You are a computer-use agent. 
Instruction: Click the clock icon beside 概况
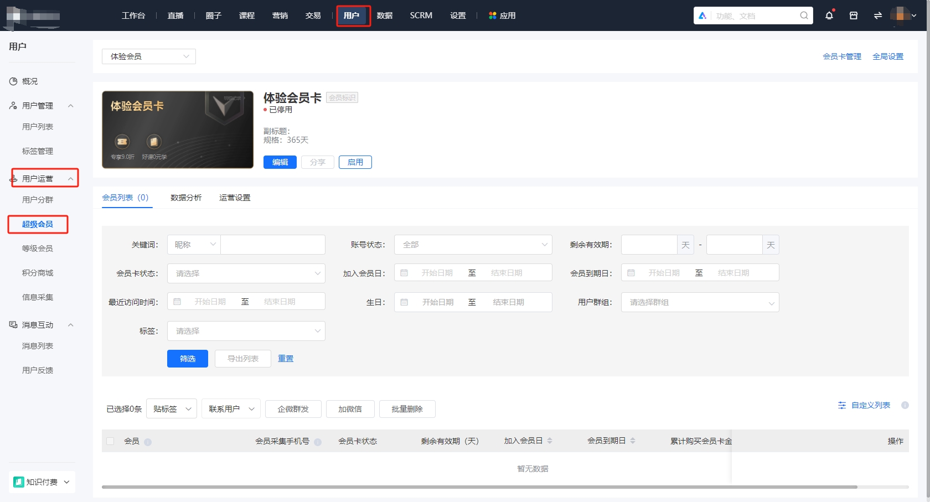pos(13,81)
